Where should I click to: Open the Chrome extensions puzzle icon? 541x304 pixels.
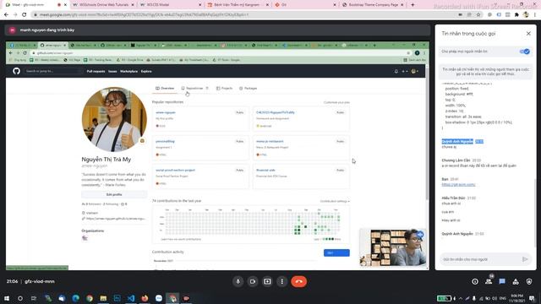[x=516, y=15]
